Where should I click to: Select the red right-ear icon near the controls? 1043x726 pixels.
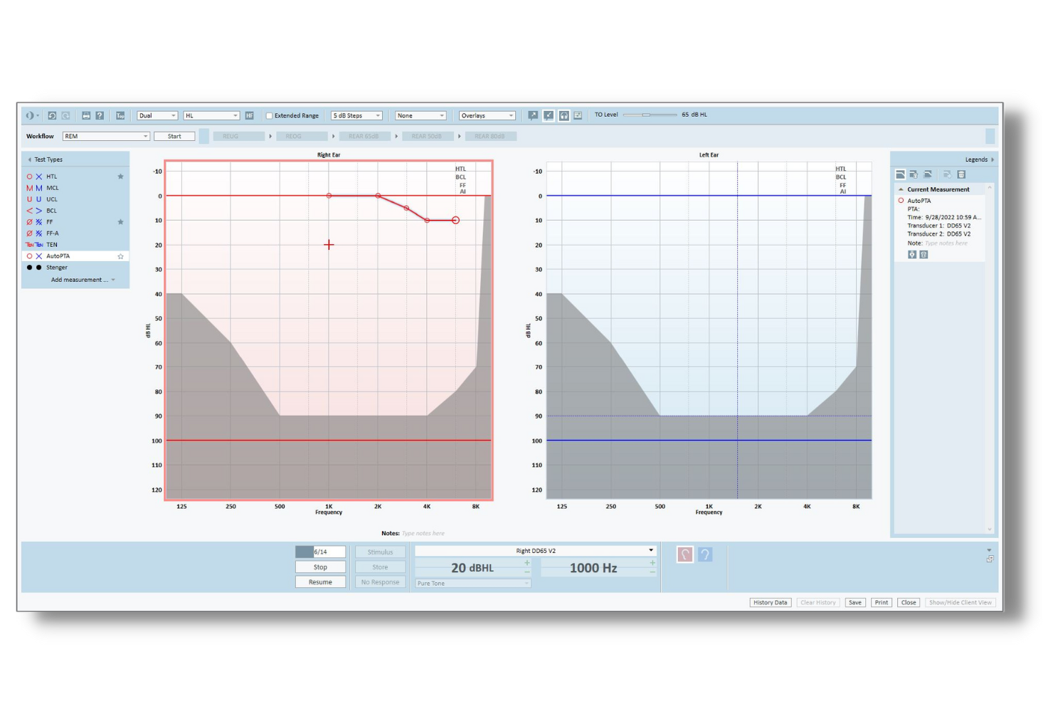pyautogui.click(x=684, y=554)
